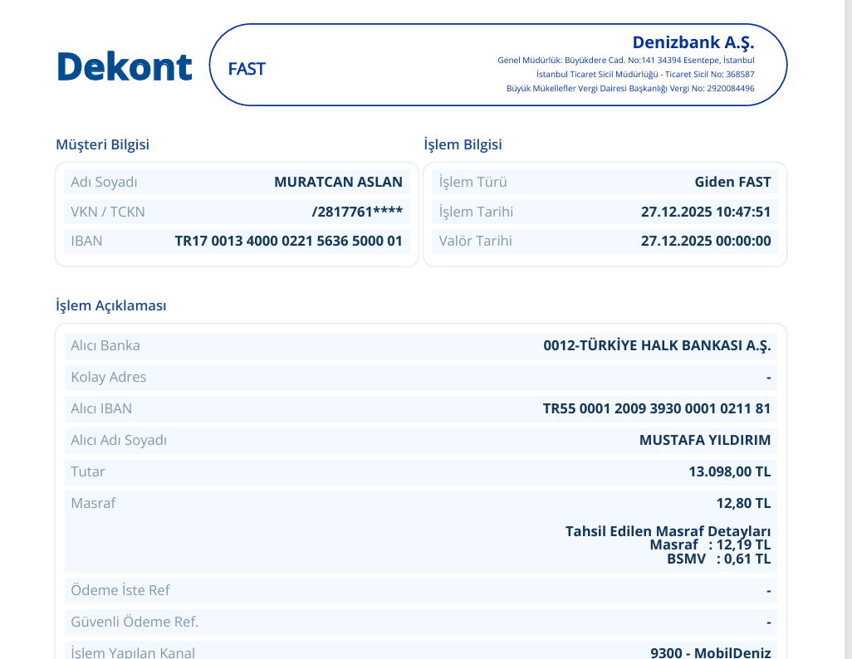
Task: Select the FAST label in header
Action: [247, 69]
